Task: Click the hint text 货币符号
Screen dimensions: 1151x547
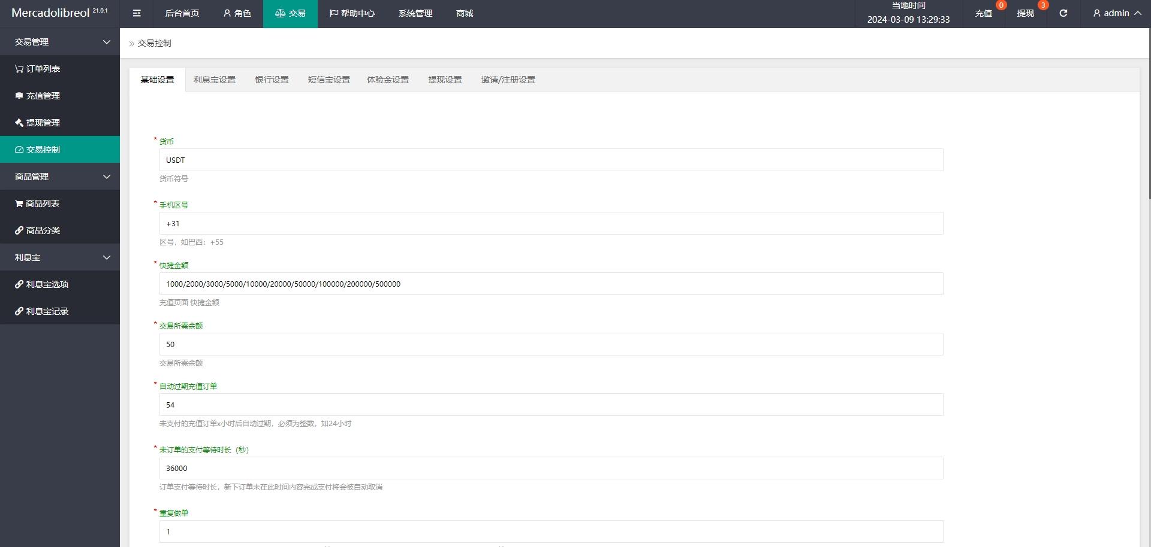Action: click(x=174, y=178)
